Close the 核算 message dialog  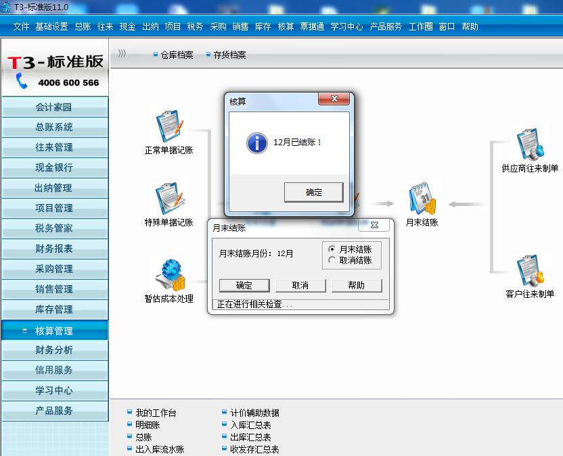coord(334,100)
